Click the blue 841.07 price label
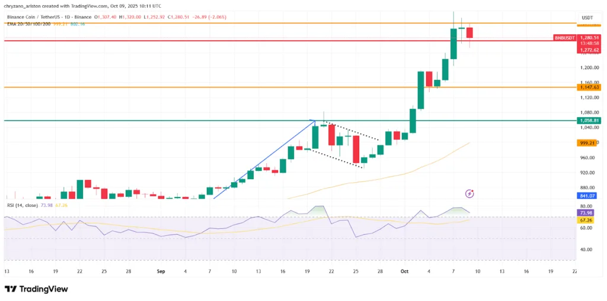 pyautogui.click(x=587, y=196)
